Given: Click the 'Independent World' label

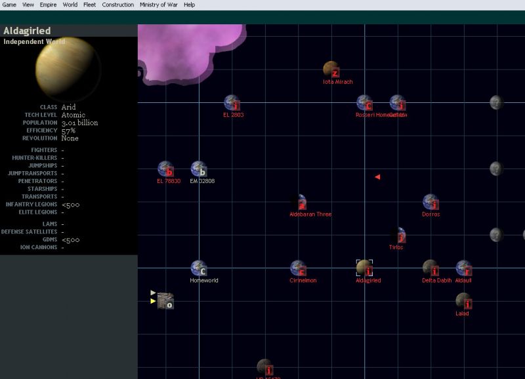Looking at the screenshot, I should 34,41.
